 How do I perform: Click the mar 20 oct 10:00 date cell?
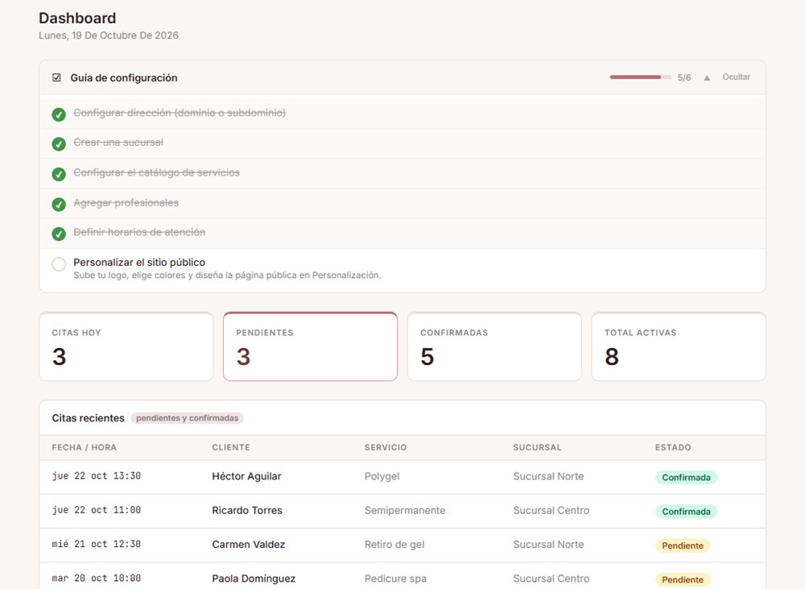click(97, 579)
